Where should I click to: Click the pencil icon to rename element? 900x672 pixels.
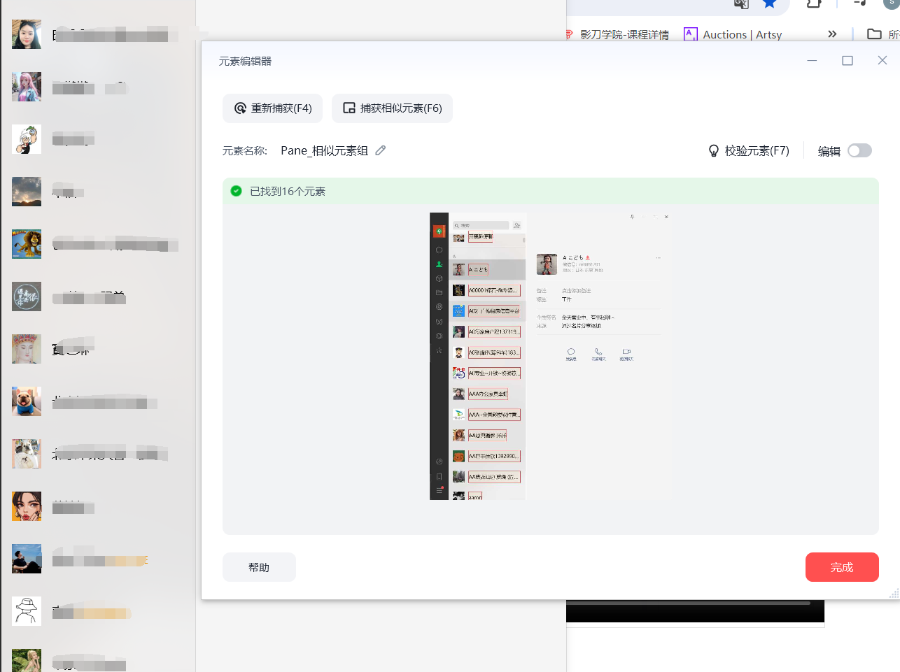(381, 150)
